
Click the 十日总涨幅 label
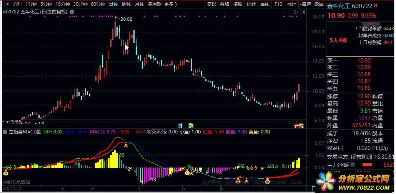click(x=370, y=43)
